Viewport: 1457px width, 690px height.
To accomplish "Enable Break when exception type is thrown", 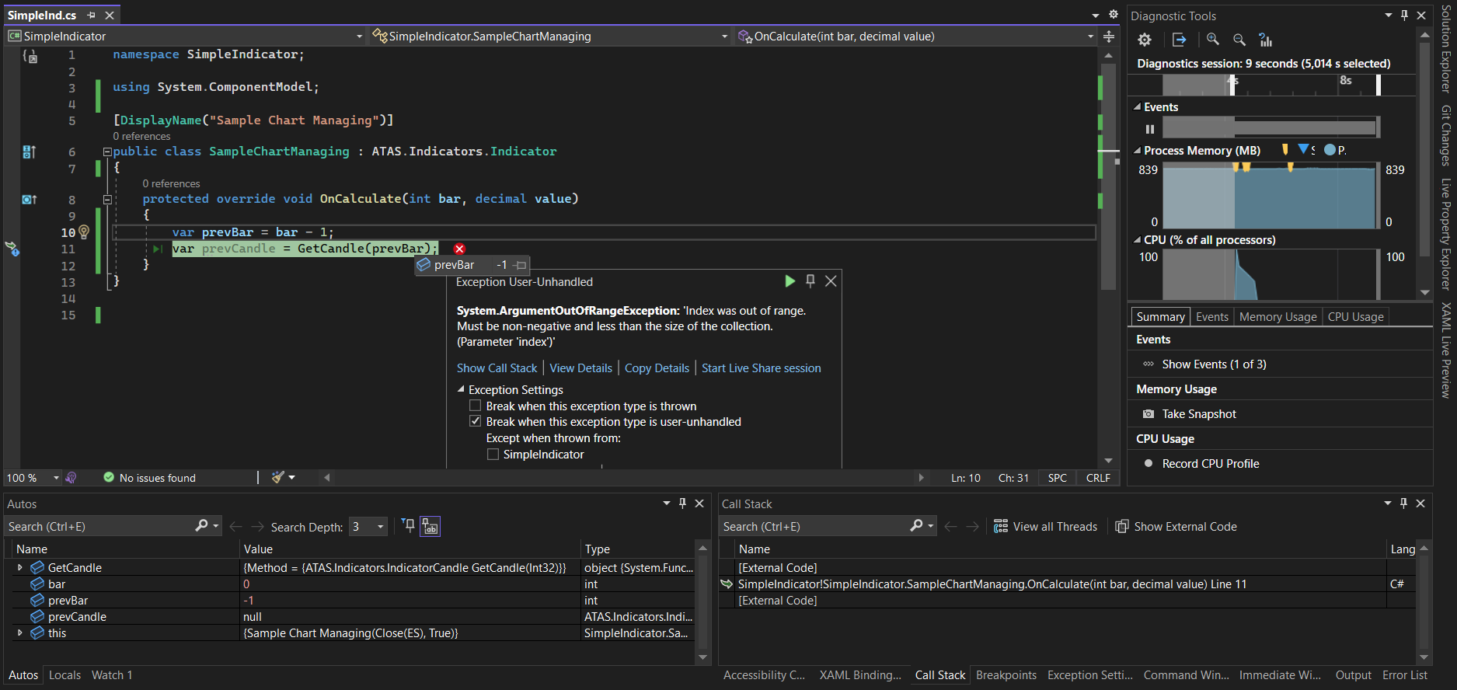I will coord(476,406).
